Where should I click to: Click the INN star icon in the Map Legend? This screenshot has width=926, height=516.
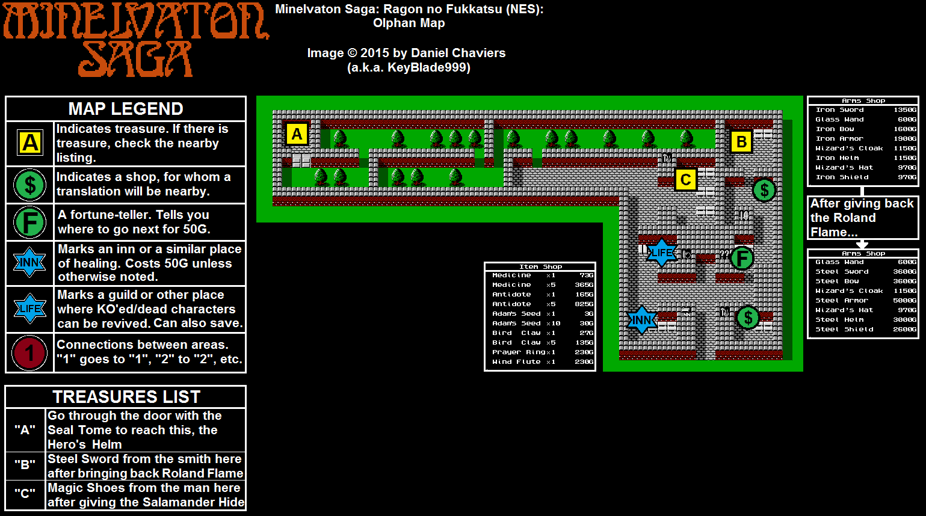click(x=29, y=263)
